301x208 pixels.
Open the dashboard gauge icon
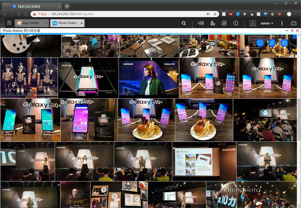click(x=294, y=23)
